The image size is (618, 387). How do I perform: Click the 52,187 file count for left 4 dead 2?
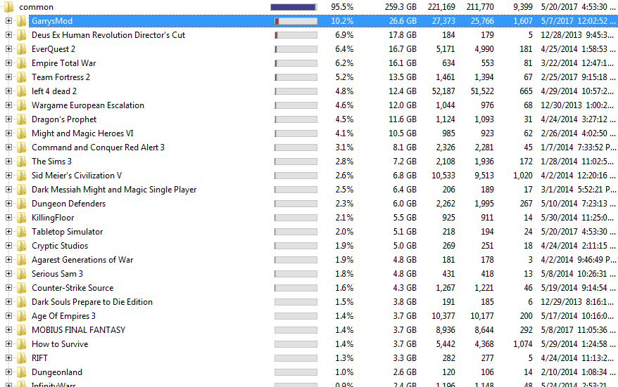[443, 91]
